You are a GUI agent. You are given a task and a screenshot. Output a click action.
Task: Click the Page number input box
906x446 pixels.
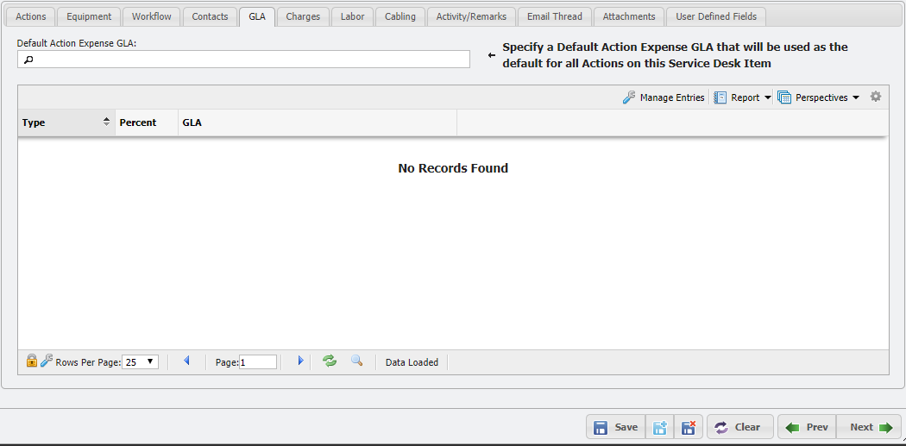coord(258,362)
